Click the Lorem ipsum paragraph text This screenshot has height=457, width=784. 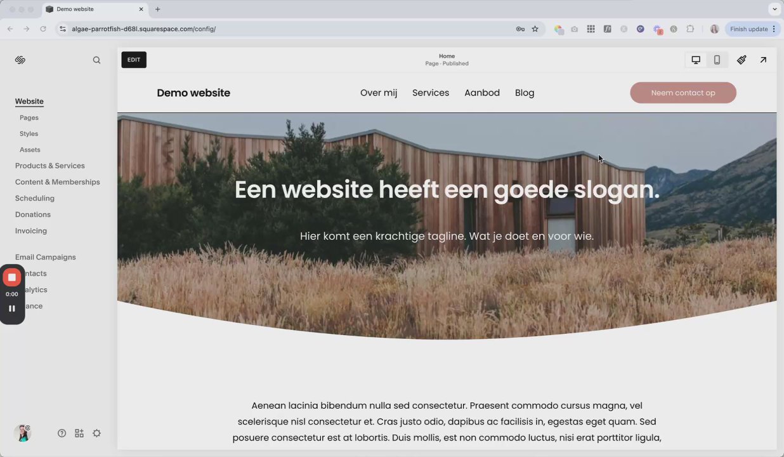(x=447, y=421)
